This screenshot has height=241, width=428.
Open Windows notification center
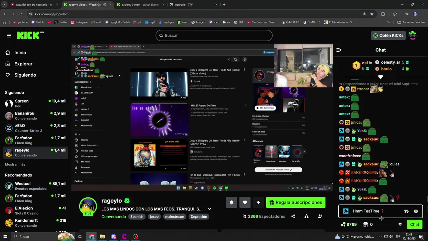pyautogui.click(x=421, y=237)
